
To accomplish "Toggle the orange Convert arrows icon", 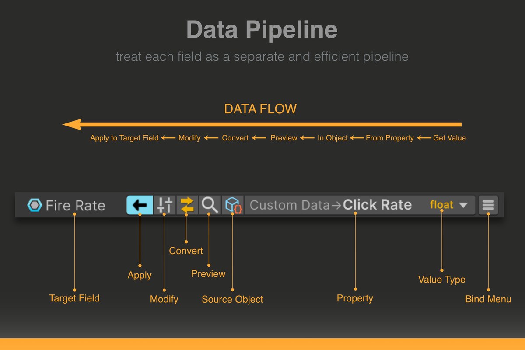I will [187, 205].
